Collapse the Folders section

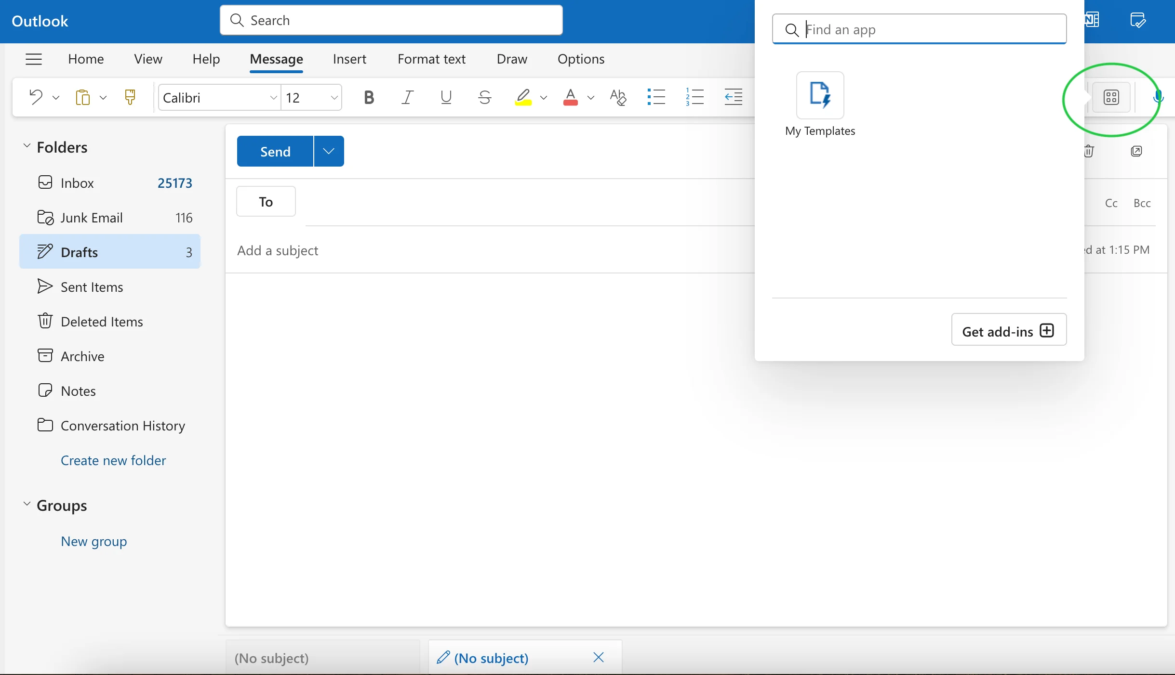[x=27, y=145]
